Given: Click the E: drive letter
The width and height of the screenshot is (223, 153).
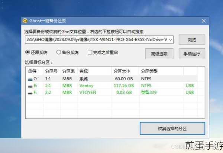Looking at the screenshot, I should click(x=35, y=86).
